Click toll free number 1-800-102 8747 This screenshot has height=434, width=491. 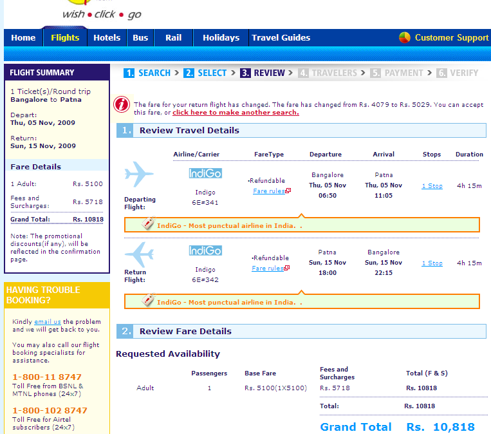pos(50,411)
